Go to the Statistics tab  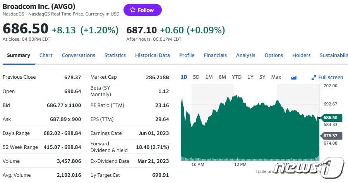pyautogui.click(x=115, y=55)
